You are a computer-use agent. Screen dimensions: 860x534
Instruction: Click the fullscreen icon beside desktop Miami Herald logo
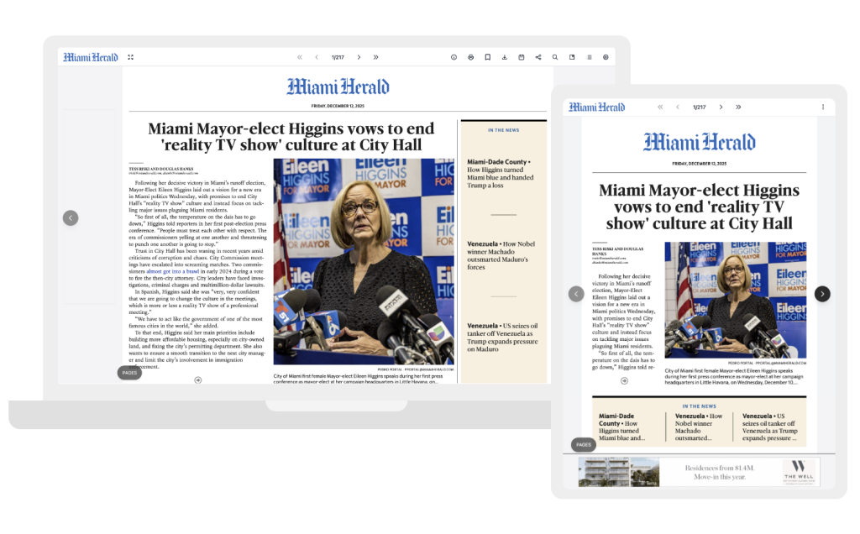pos(130,57)
